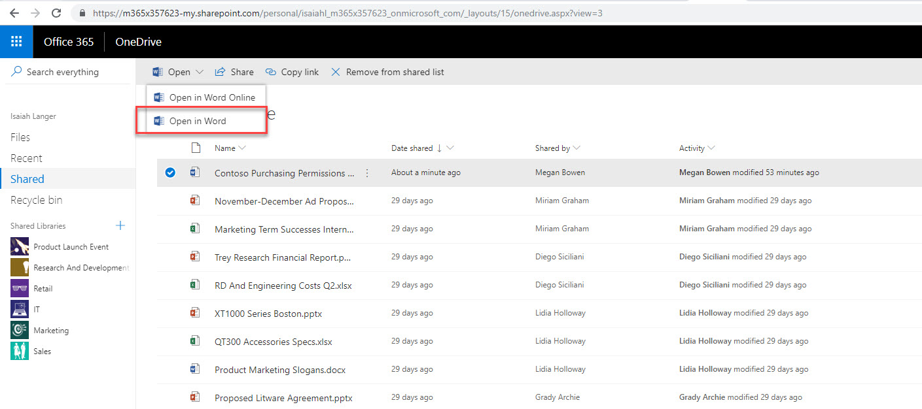Viewport: 922px width, 409px height.
Task: Open XT1000 Series Boston.pptx
Action: (x=268, y=314)
